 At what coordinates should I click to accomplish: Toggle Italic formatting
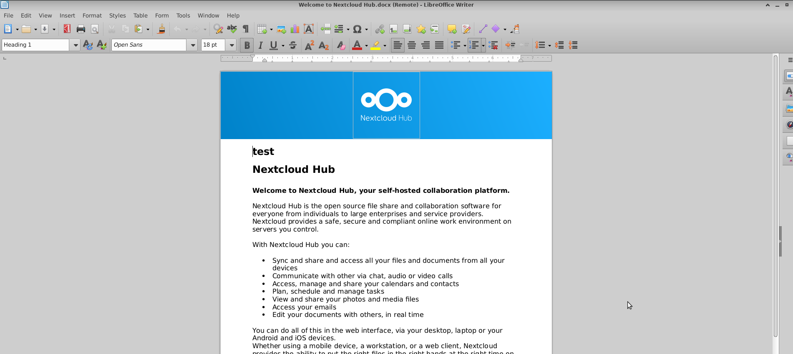point(260,45)
